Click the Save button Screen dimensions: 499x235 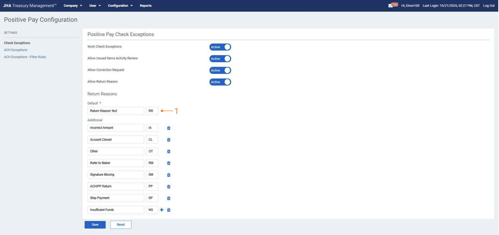coord(95,225)
